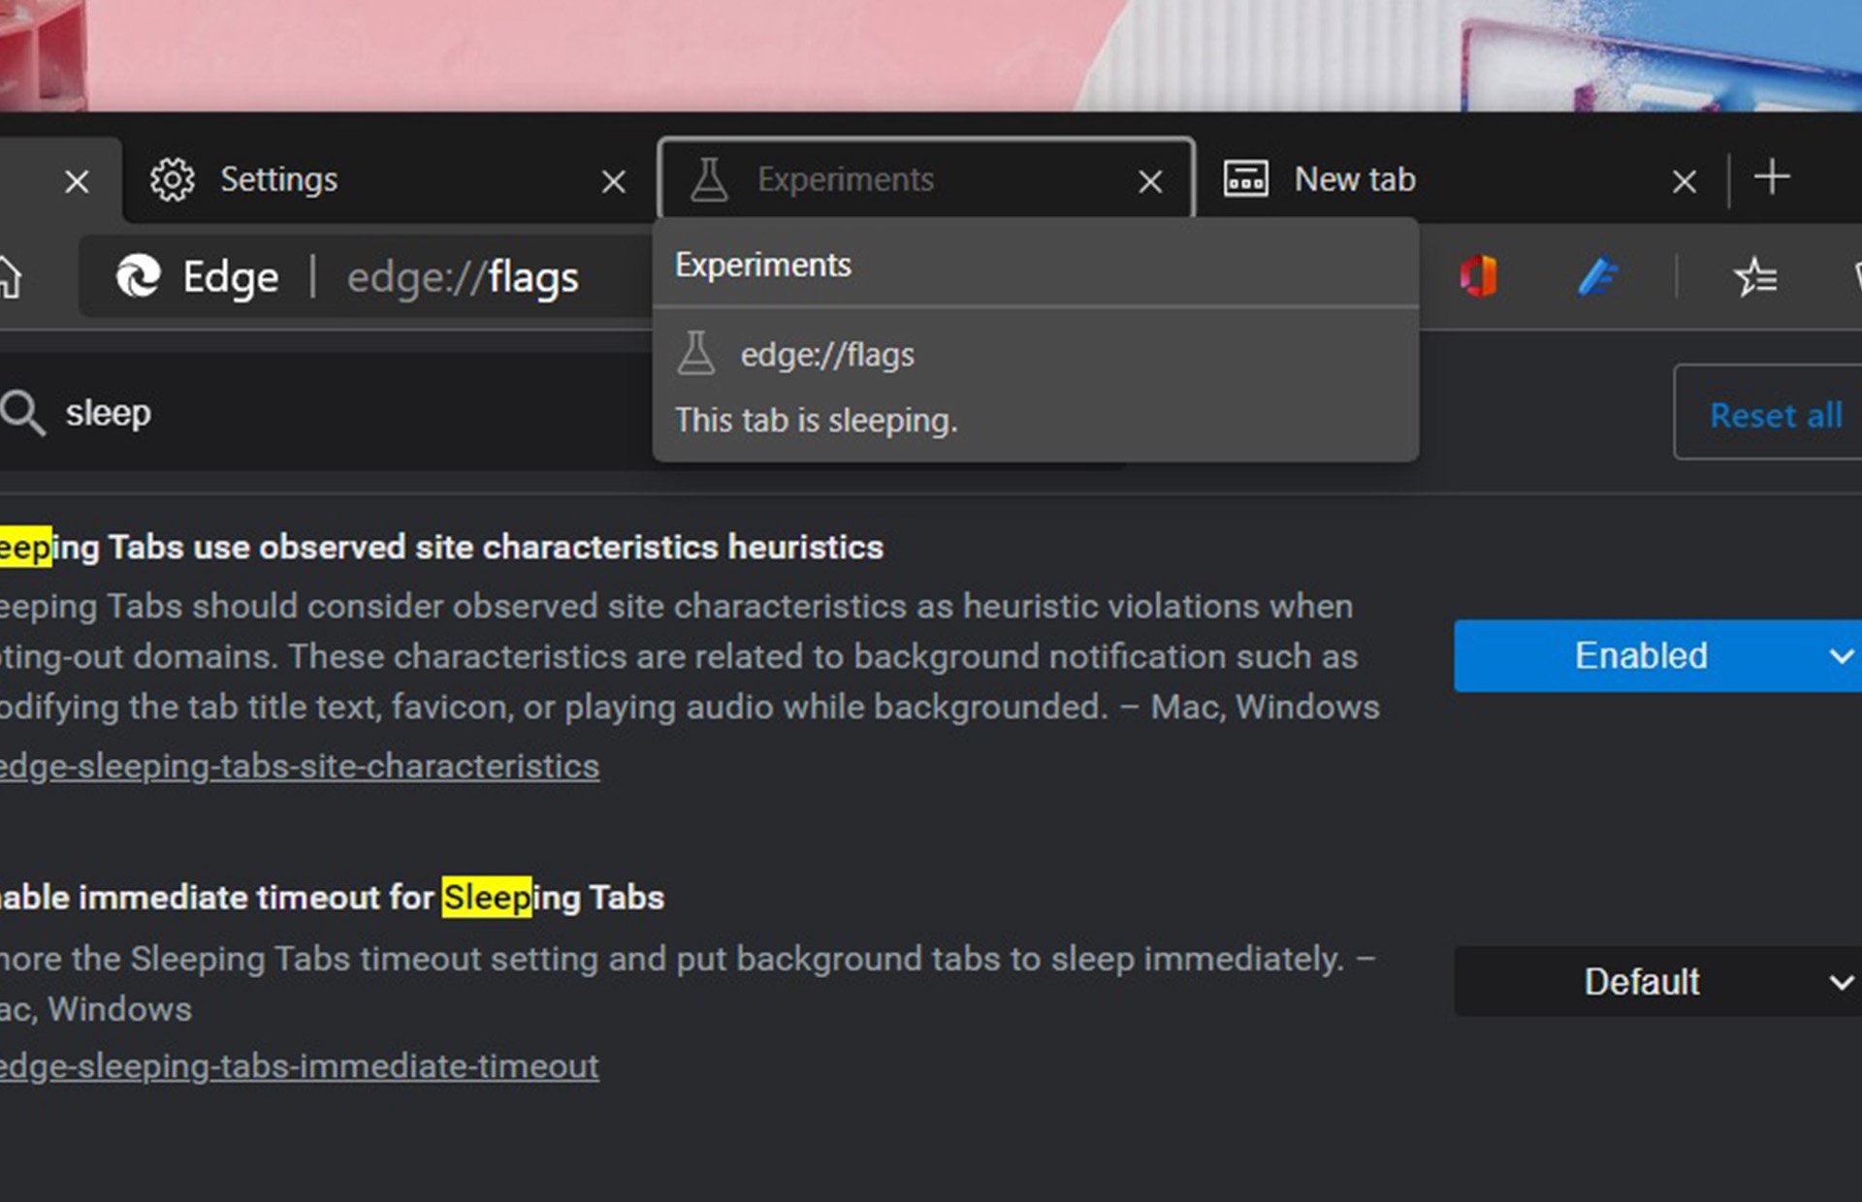Viewport: 1862px width, 1202px height.
Task: Close the leftmost partially visible tab
Action: pyautogui.click(x=77, y=181)
